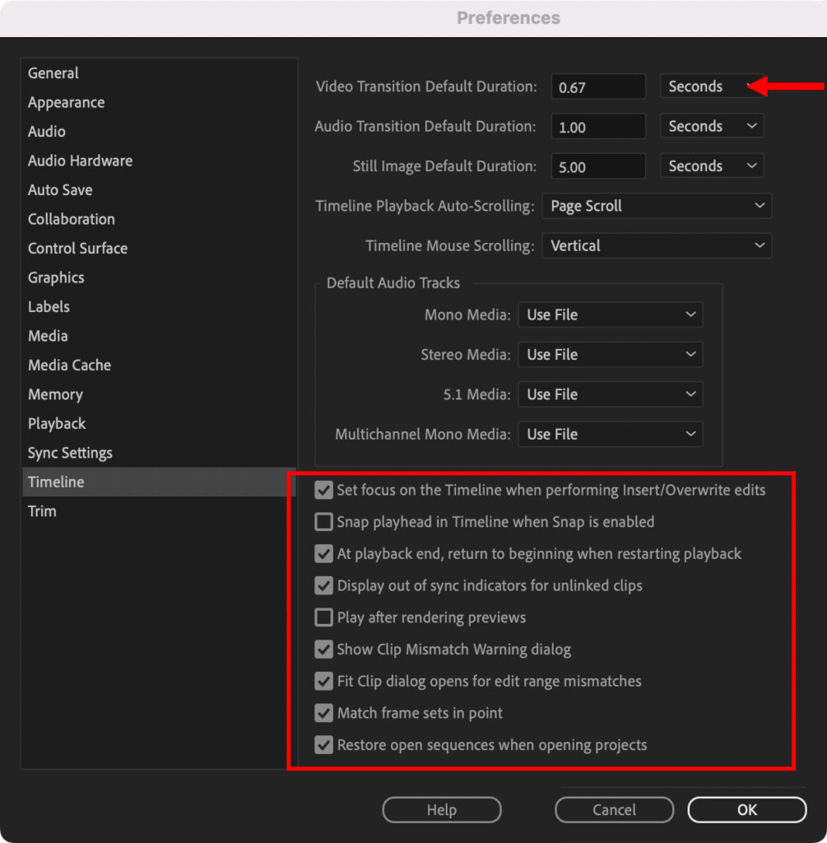Enable Play after rendering previews
Image resolution: width=827 pixels, height=843 pixels.
pyautogui.click(x=323, y=617)
